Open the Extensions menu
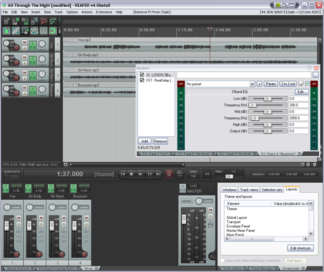Image resolution: width=324 pixels, height=272 pixels. coord(104,12)
